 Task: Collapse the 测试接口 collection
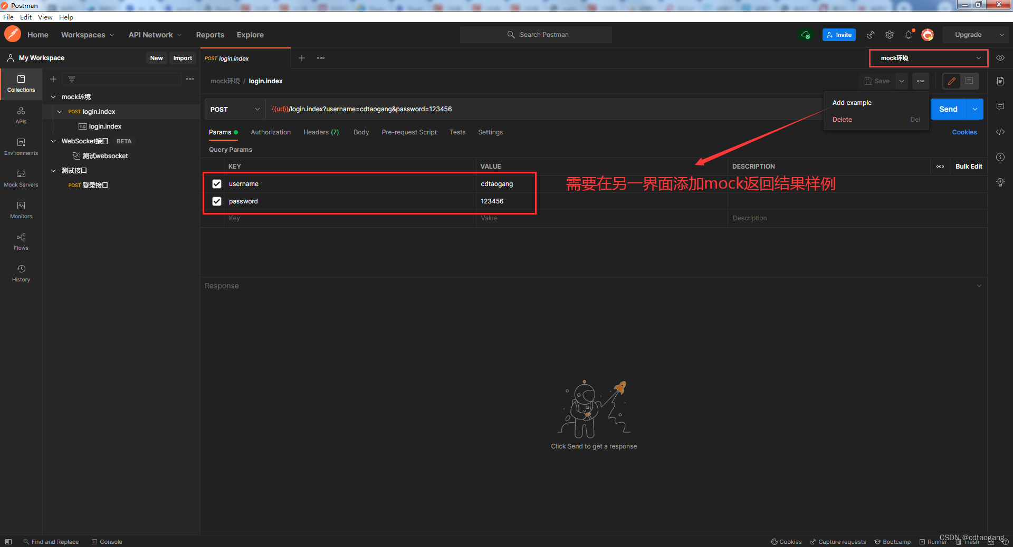[53, 171]
